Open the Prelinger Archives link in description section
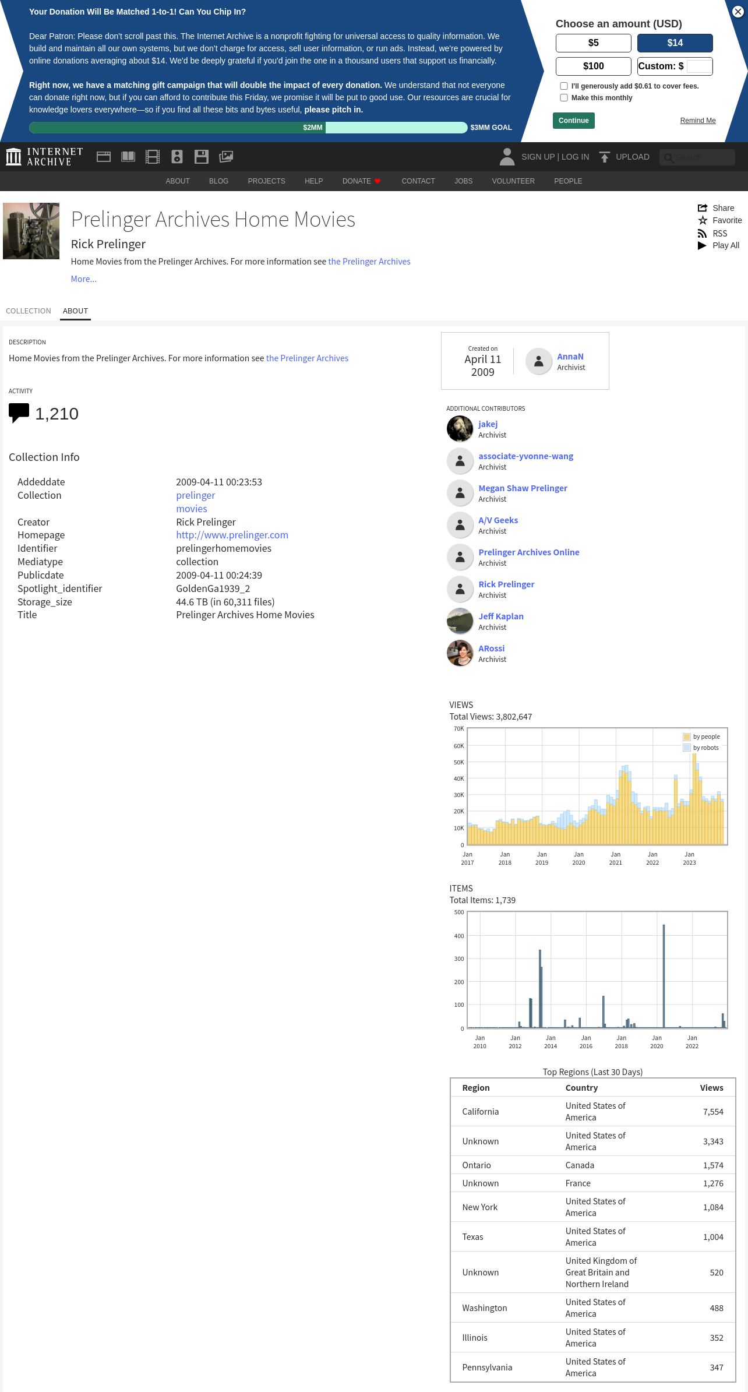Image resolution: width=748 pixels, height=1392 pixels. point(307,358)
